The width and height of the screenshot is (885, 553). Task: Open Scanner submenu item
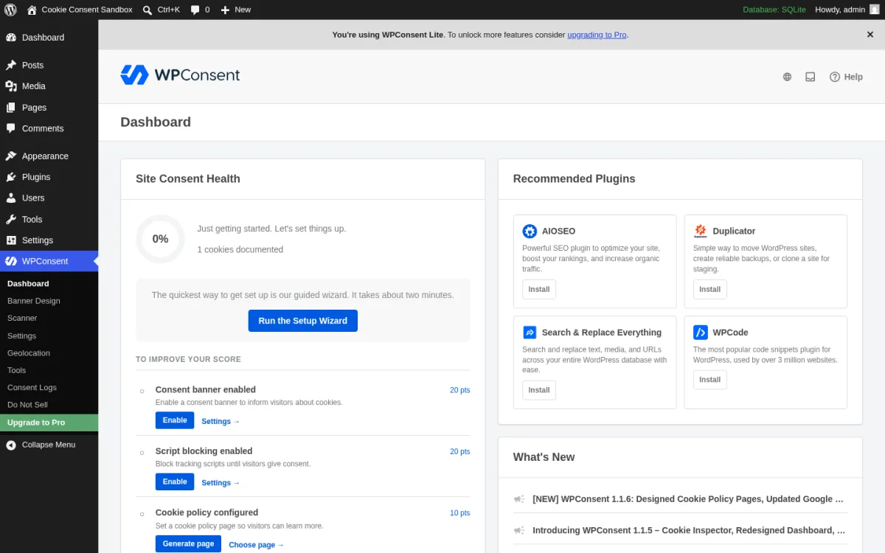coord(22,318)
